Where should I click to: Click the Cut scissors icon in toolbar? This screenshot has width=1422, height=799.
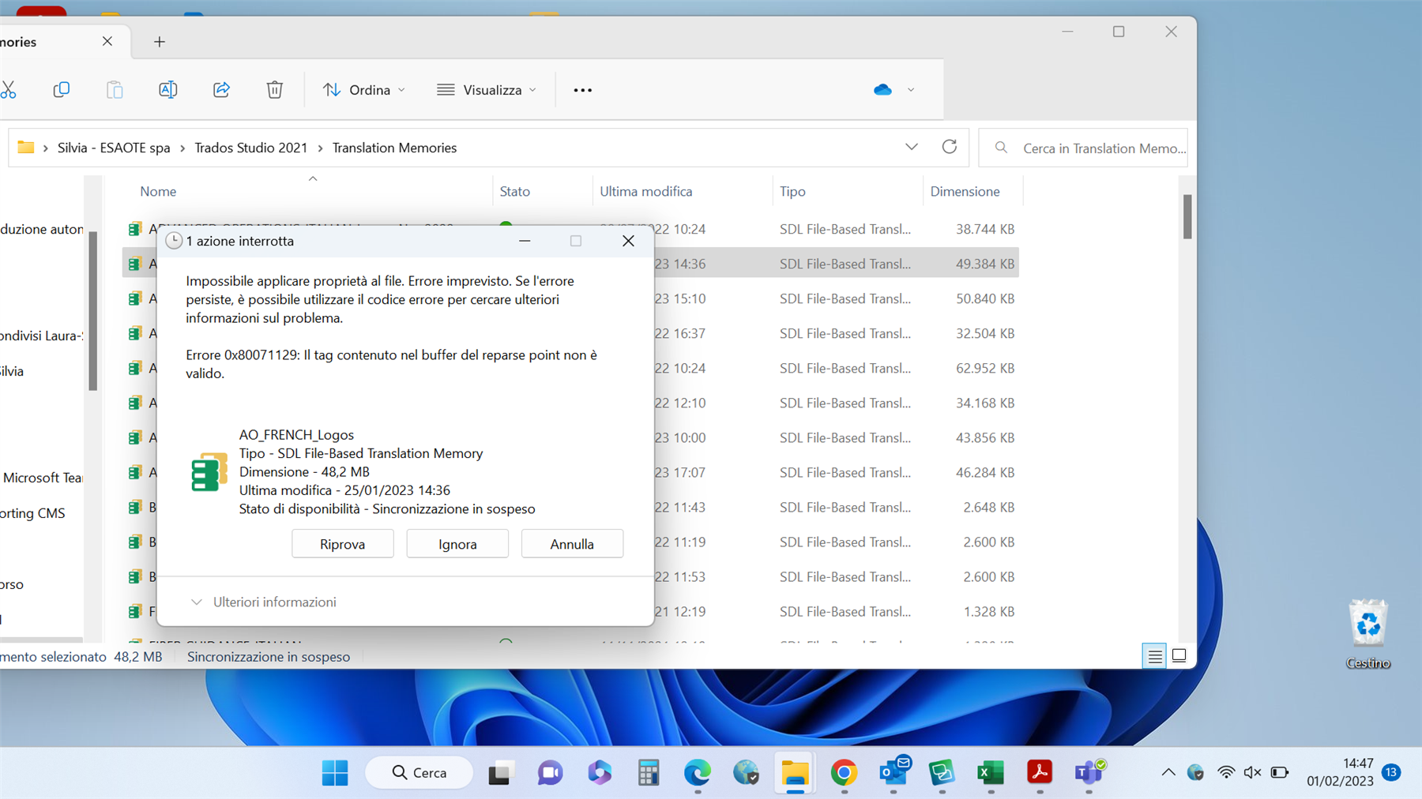coord(8,90)
